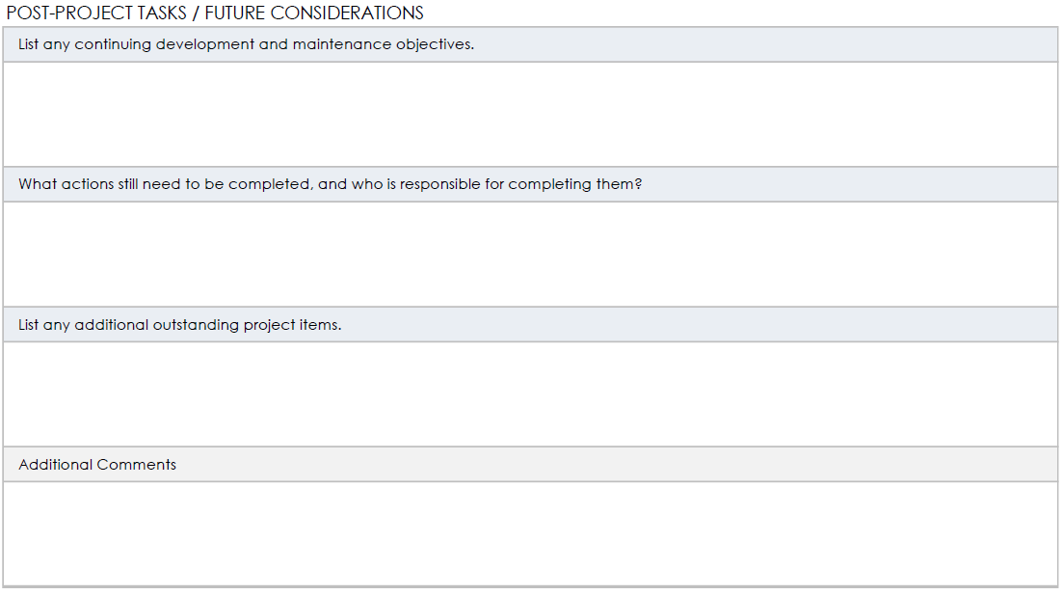Click the word 'responsible' in the second header
The height and width of the screenshot is (595, 1062).
439,184
